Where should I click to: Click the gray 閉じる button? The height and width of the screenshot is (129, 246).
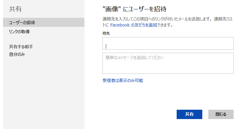(221, 114)
